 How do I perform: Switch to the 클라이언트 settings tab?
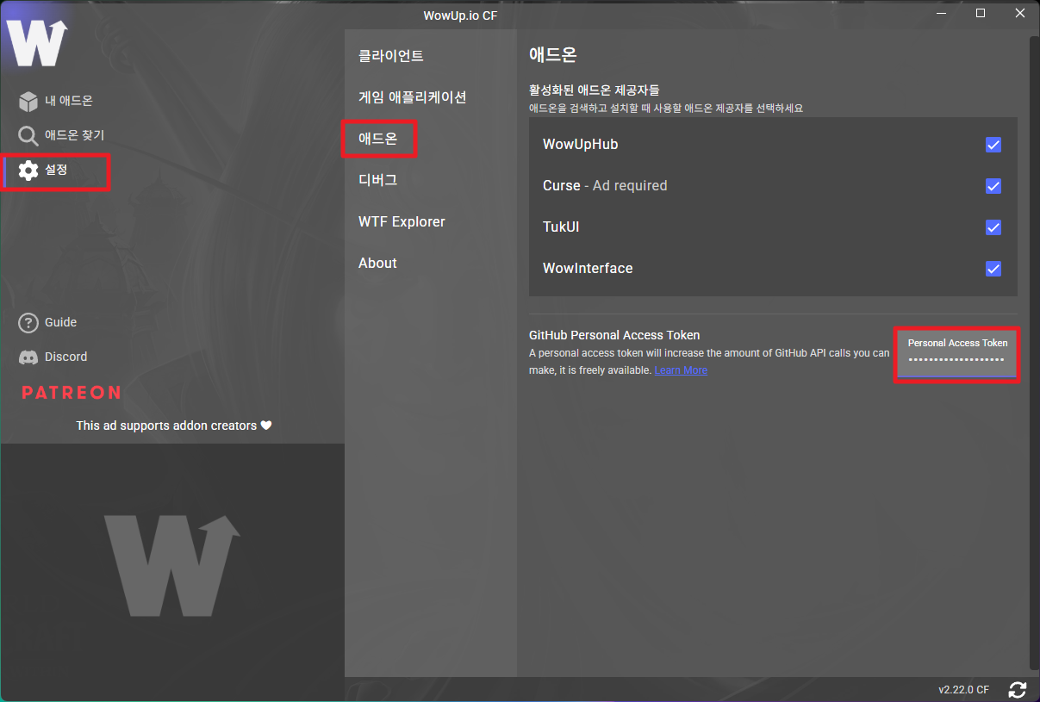391,57
